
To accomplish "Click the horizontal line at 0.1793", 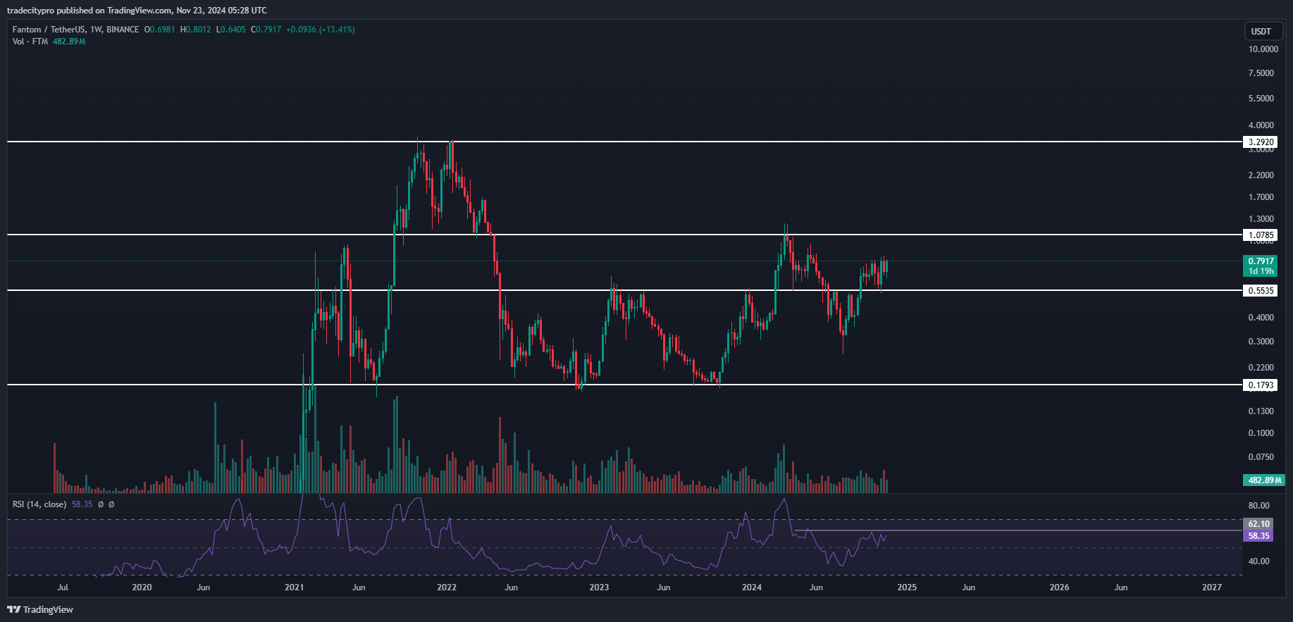I will pyautogui.click(x=624, y=385).
